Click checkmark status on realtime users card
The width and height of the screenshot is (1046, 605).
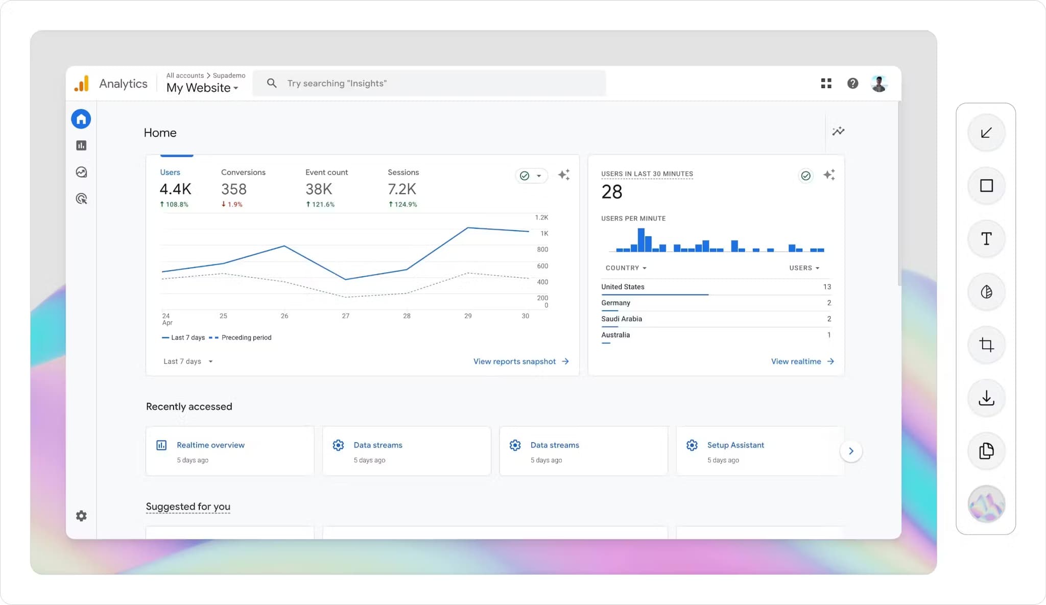805,176
